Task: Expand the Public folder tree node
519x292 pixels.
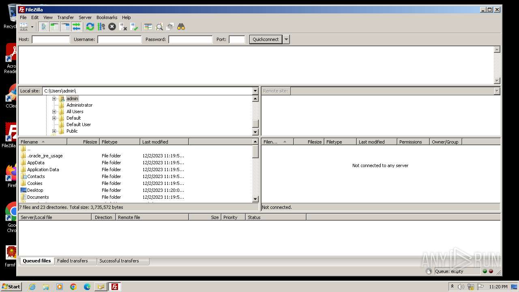Action: 54,131
